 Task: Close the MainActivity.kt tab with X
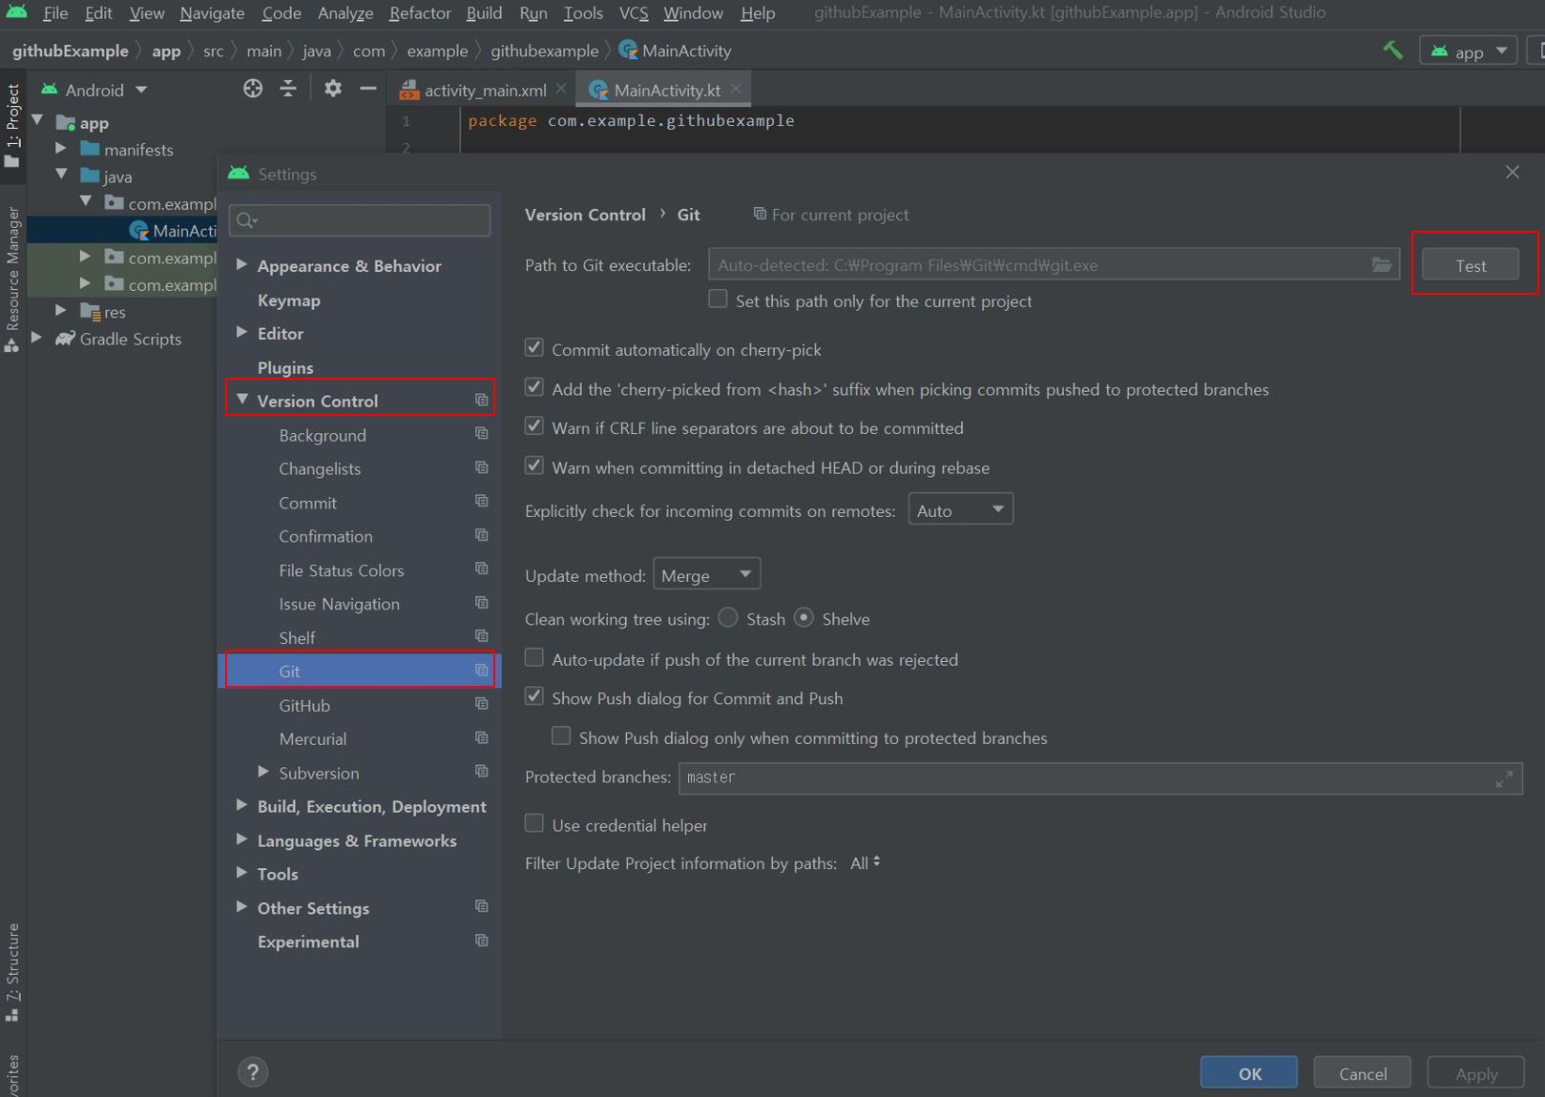tap(736, 89)
